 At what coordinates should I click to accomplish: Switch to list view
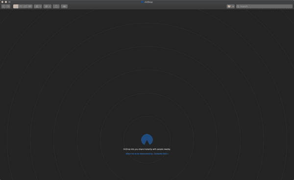(x=21, y=6)
